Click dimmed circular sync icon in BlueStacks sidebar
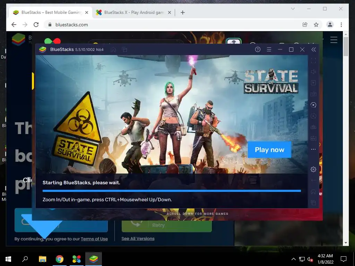The image size is (355, 266). click(x=313, y=116)
